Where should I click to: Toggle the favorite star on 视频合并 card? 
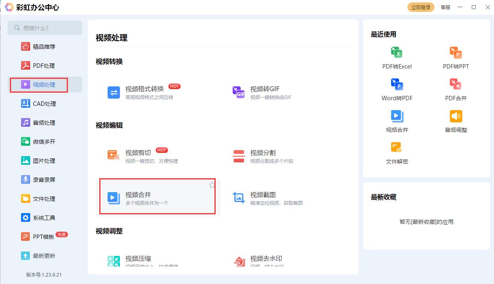coord(212,184)
